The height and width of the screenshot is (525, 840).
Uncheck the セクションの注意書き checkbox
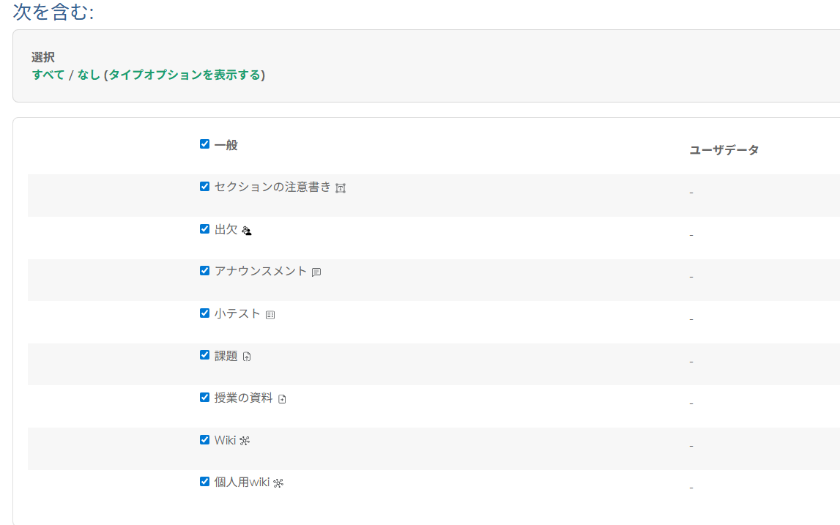pos(205,186)
